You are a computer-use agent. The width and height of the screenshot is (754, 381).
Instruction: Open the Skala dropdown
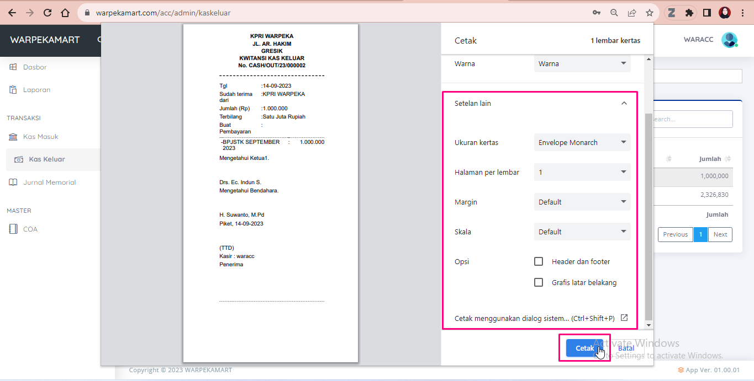(x=582, y=232)
